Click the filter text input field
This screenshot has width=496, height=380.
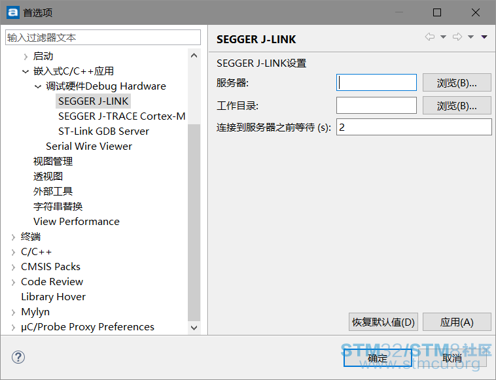tap(103, 38)
